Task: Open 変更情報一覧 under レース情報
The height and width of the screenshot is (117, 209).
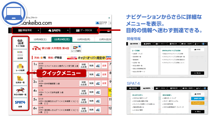Action: pyautogui.click(x=137, y=57)
